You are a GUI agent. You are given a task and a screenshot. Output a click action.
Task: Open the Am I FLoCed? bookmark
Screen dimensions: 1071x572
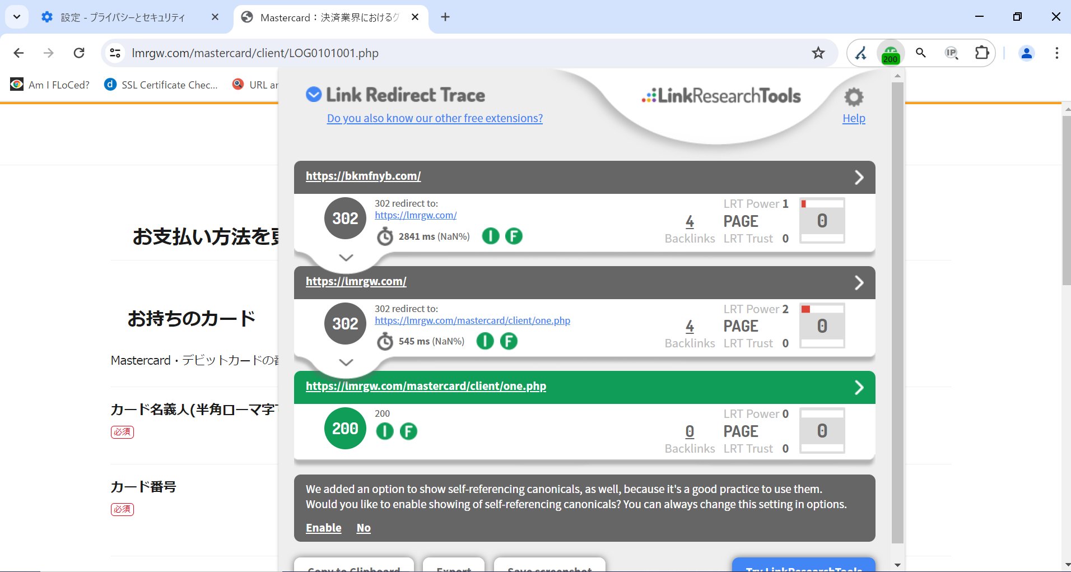(50, 85)
